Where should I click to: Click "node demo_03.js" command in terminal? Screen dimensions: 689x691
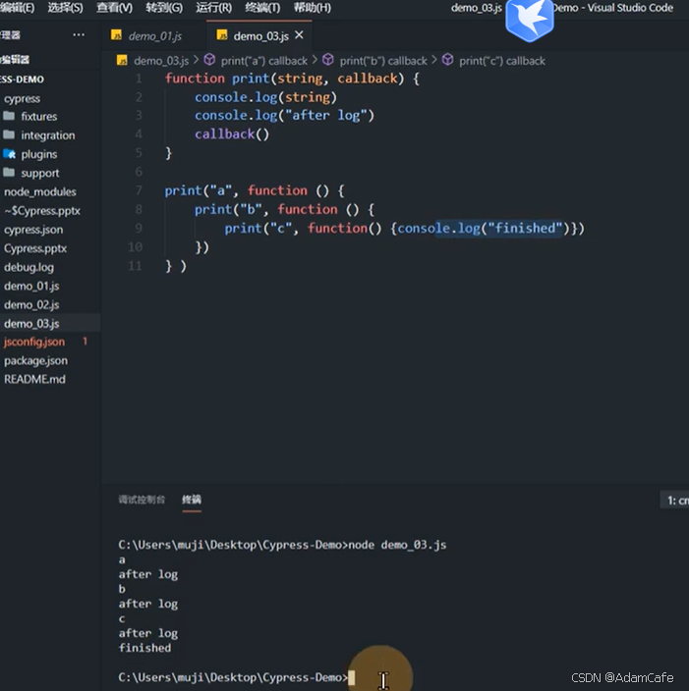click(397, 545)
